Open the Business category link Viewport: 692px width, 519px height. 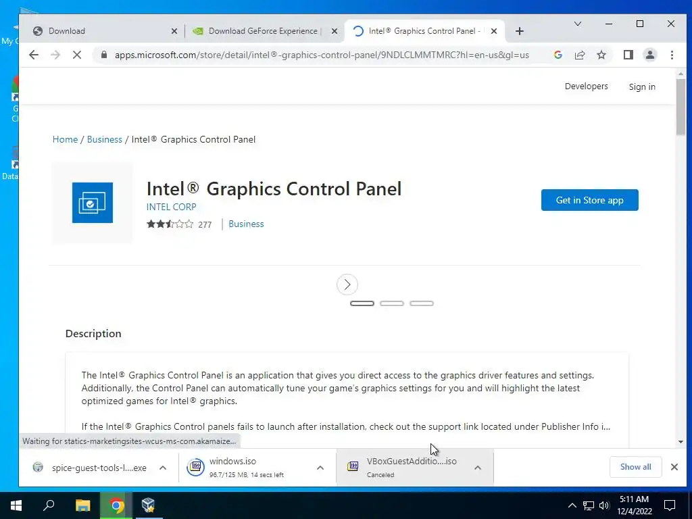tap(246, 224)
